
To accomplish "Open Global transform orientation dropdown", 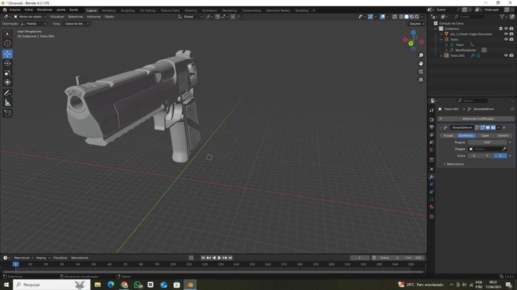I will (x=190, y=17).
